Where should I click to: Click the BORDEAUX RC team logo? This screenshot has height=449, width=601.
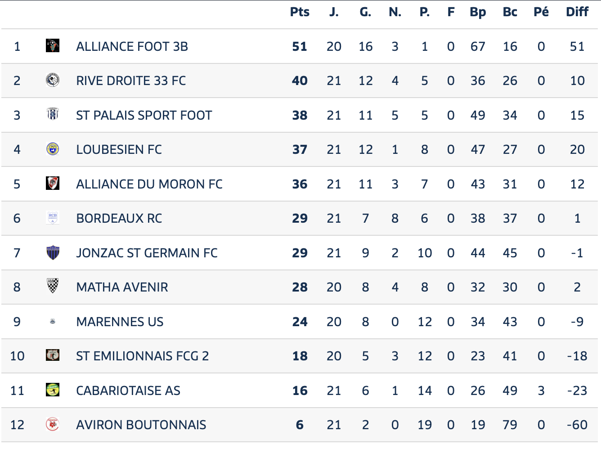[53, 218]
